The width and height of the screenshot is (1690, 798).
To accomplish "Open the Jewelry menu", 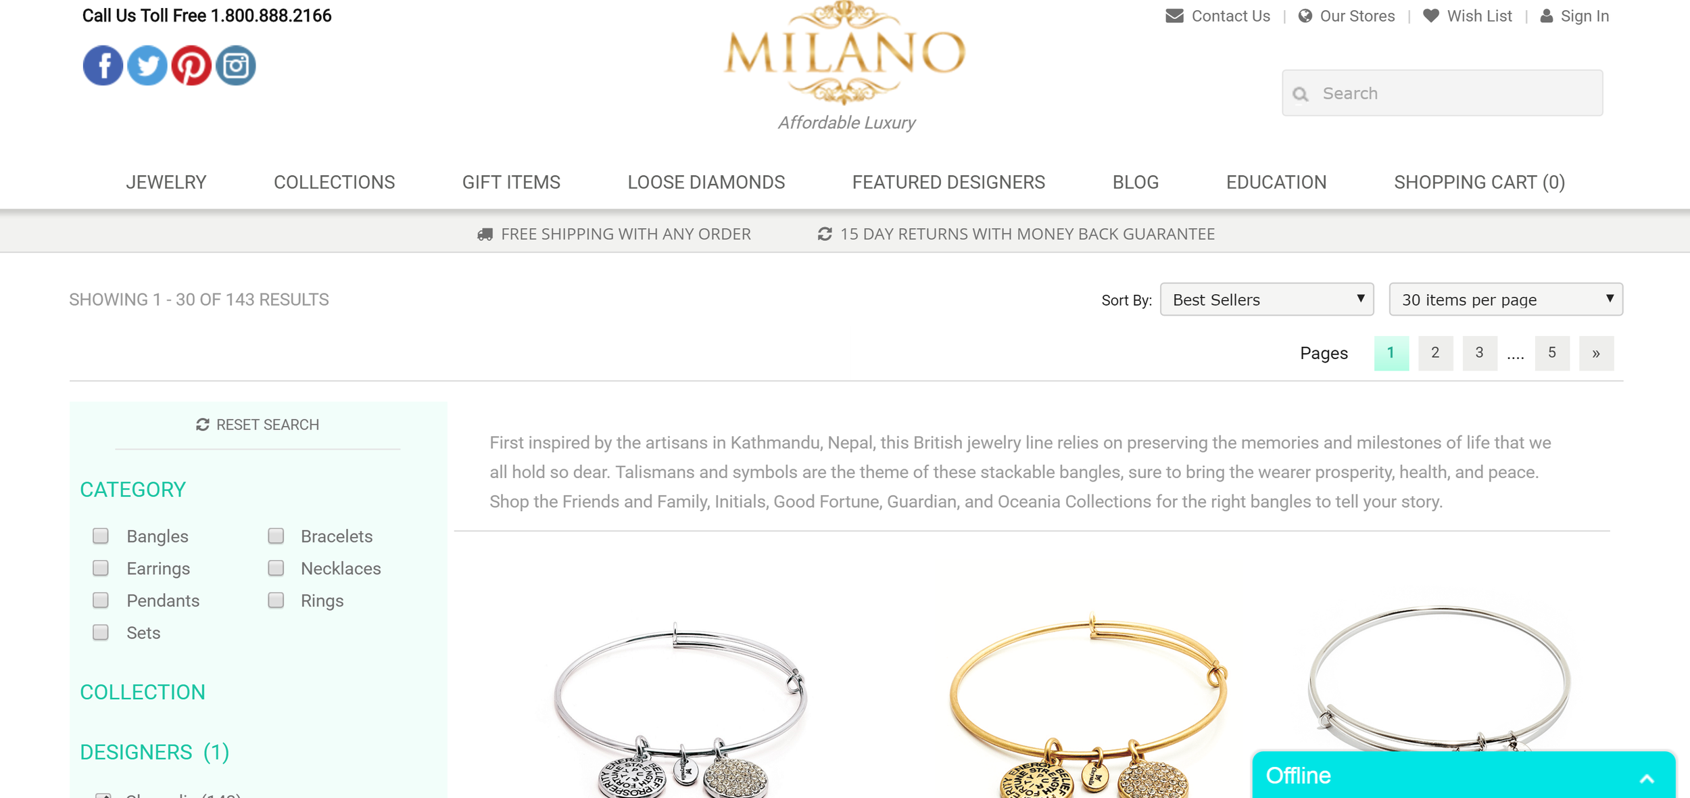I will 166,183.
